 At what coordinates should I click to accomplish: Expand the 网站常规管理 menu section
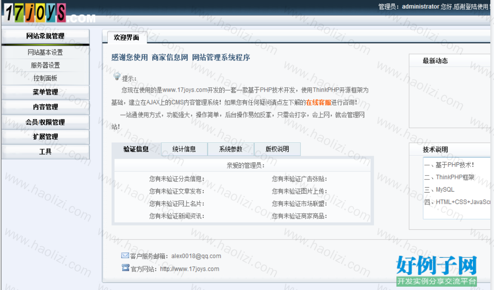[x=46, y=36]
